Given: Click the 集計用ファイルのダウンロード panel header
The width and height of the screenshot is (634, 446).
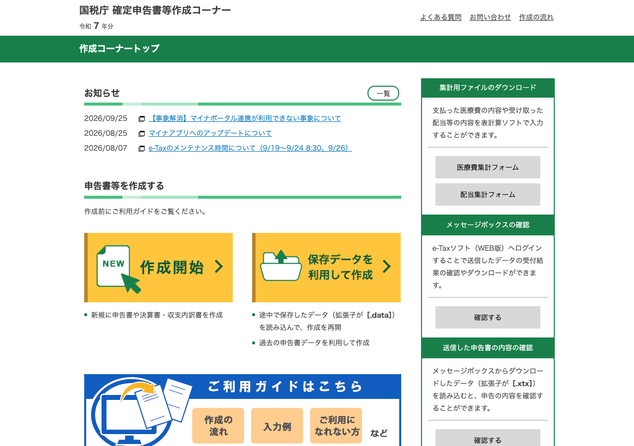Looking at the screenshot, I should click(x=488, y=88).
